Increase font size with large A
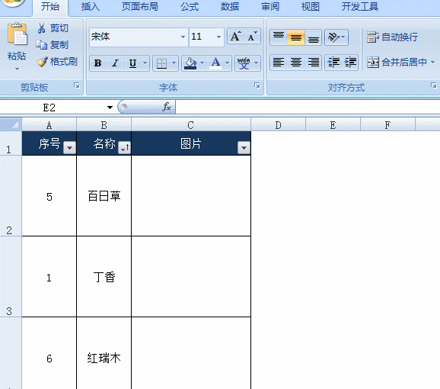 click(x=235, y=37)
